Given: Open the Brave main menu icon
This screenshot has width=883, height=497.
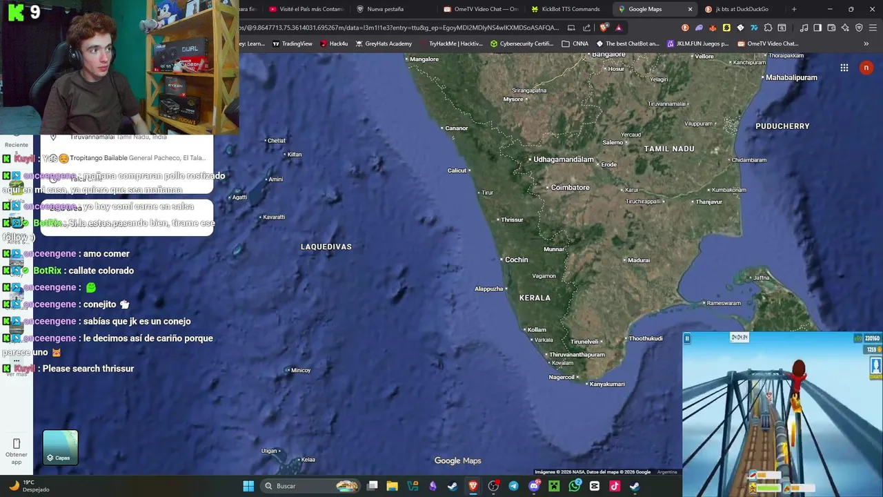Looking at the screenshot, I should pos(873,28).
